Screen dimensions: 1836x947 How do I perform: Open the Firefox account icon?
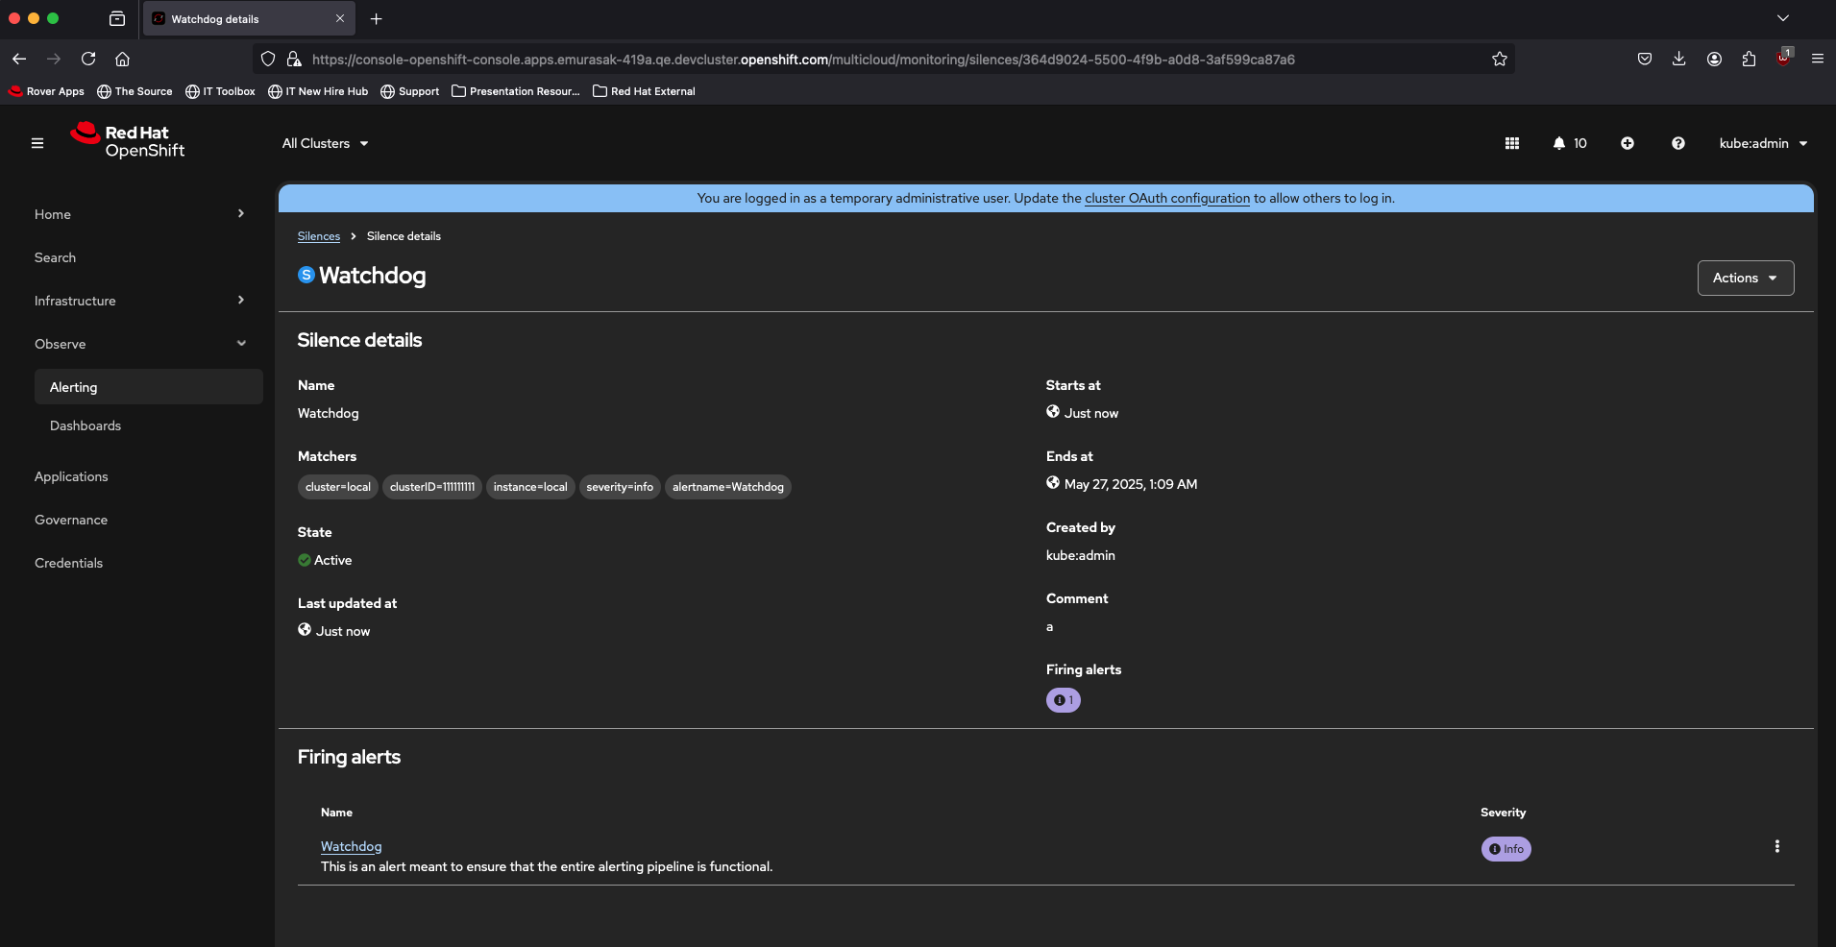[x=1714, y=59]
